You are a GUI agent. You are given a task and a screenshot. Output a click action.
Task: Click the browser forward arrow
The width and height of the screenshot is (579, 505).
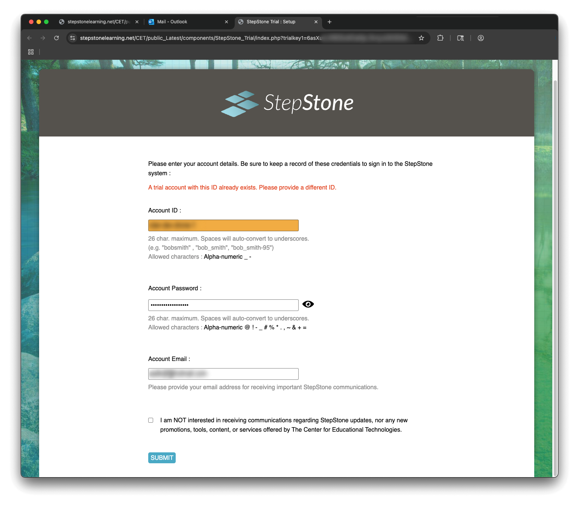43,38
